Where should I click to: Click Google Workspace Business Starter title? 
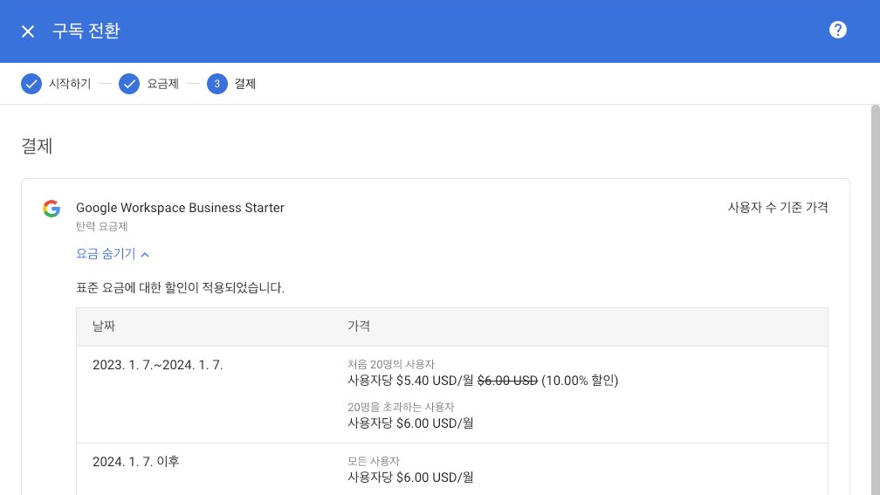click(180, 208)
